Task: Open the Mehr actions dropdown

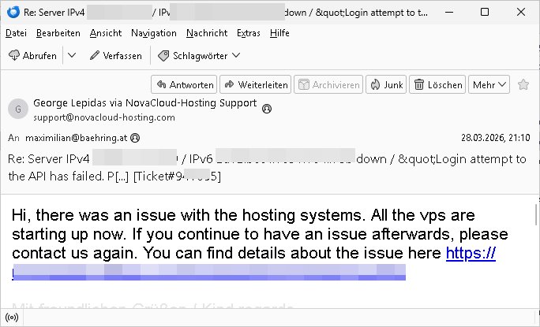Action: [x=489, y=84]
